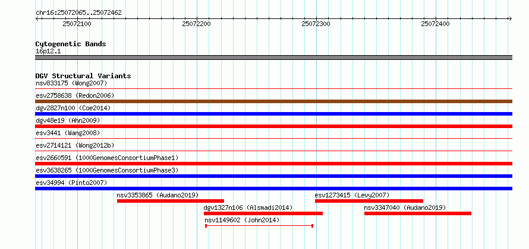Click the esv2758638 (Redon2006) label
The height and width of the screenshot is (249, 529).
(75, 95)
